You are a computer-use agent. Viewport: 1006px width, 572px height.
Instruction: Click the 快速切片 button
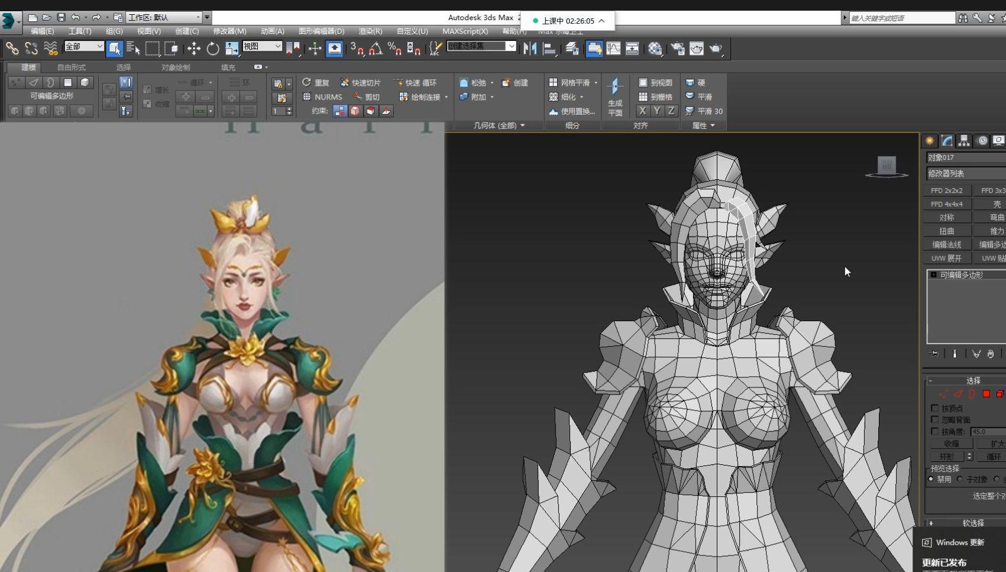point(361,83)
